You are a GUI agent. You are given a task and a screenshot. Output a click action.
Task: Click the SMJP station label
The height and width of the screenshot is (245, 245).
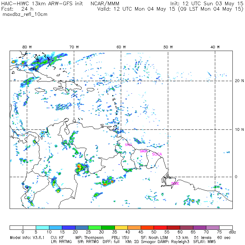point(144,151)
